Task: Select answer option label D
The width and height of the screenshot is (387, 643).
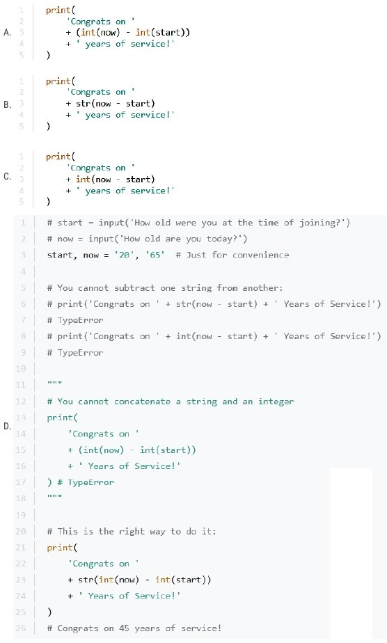Action: point(7,427)
